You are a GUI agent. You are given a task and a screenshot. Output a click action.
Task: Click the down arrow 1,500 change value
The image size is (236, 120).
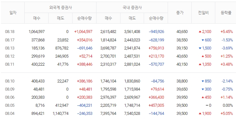click(x=205, y=48)
